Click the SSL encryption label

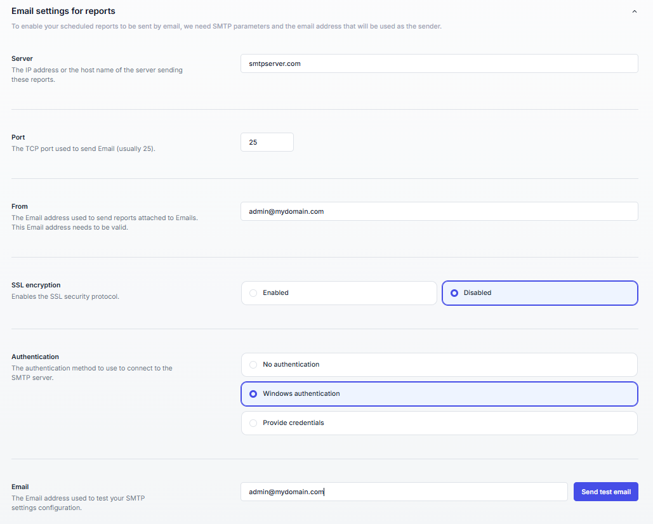coord(36,285)
